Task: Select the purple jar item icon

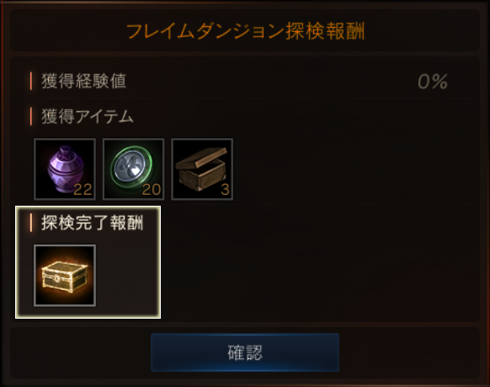Action: click(65, 169)
